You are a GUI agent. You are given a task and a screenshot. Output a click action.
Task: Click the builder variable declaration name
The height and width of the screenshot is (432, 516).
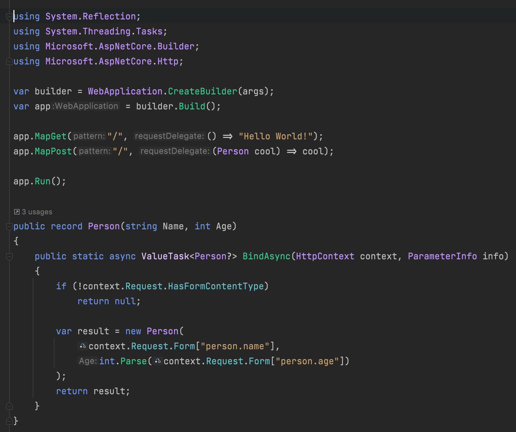coord(53,92)
